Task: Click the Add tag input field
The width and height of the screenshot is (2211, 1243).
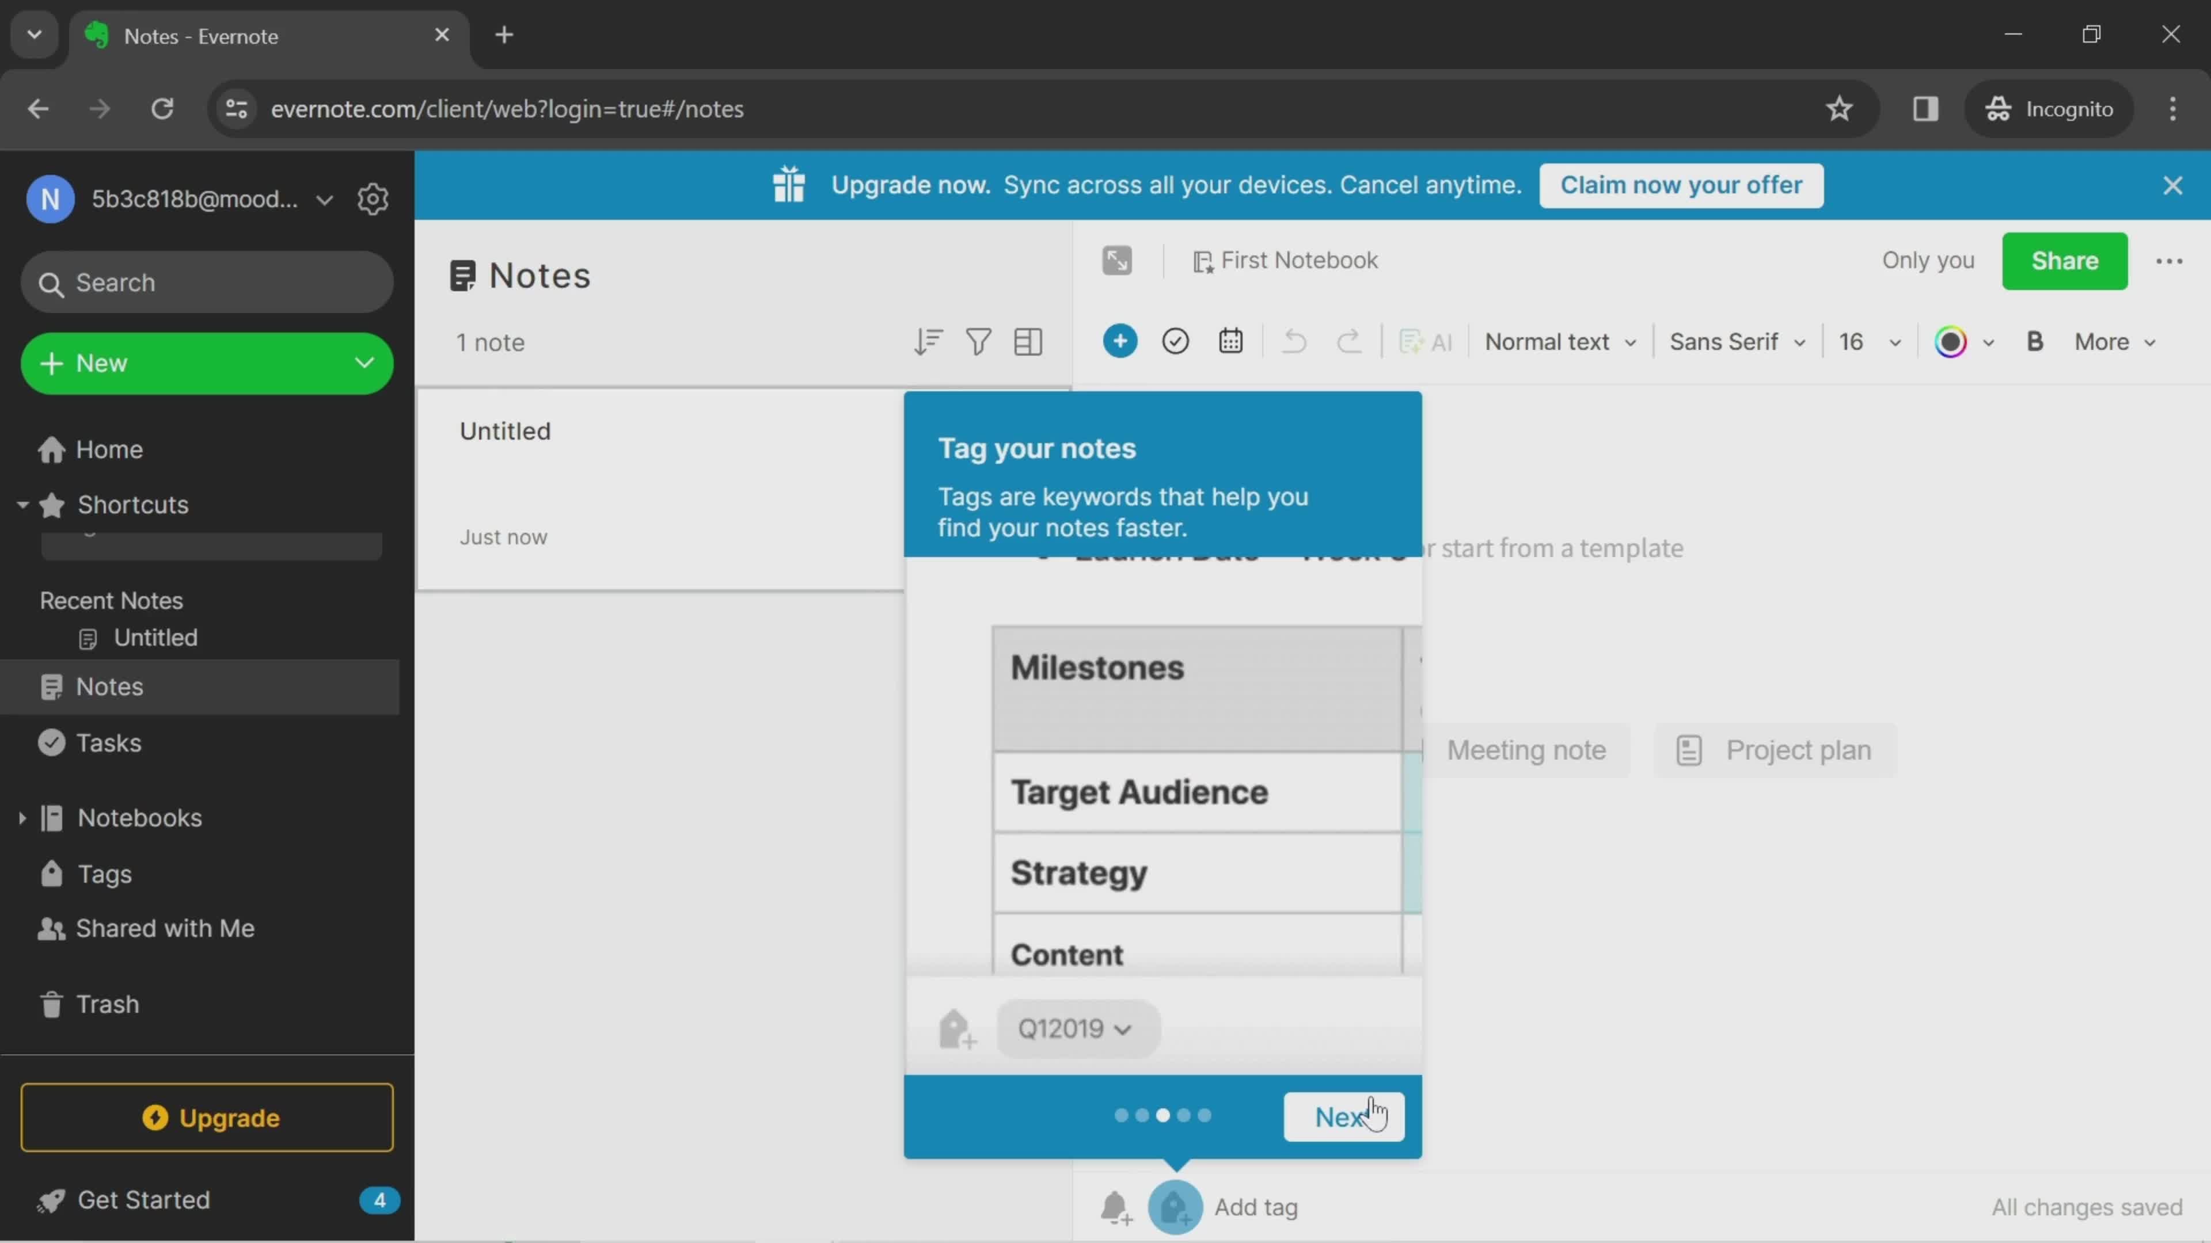Action: [x=1254, y=1208]
